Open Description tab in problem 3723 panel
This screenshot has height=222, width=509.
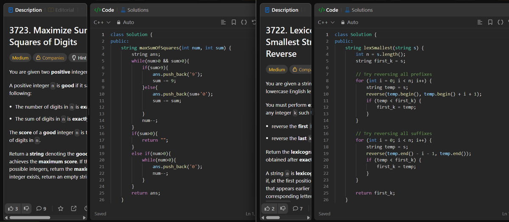[x=25, y=10]
